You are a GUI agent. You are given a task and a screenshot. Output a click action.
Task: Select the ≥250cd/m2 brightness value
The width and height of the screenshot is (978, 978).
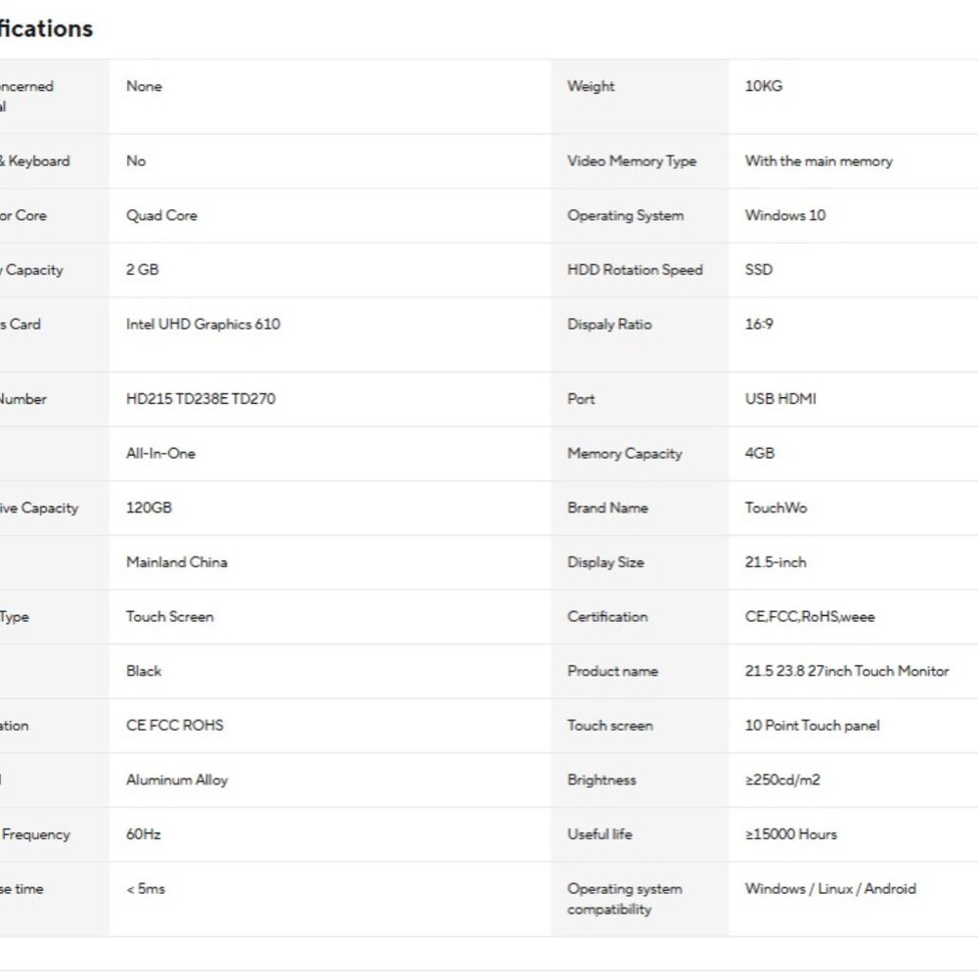(782, 779)
